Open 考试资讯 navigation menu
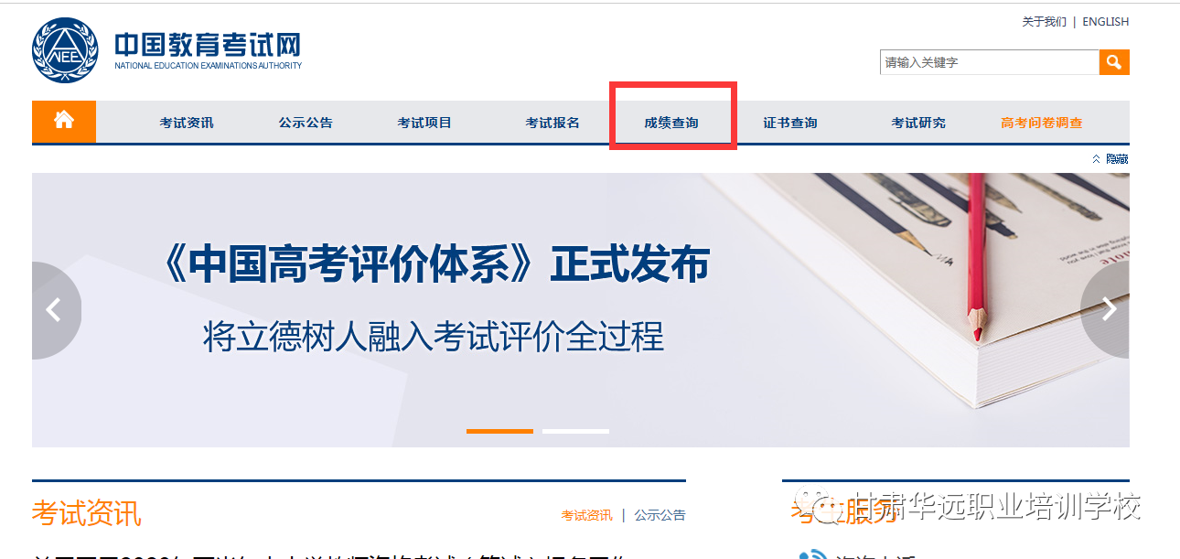The width and height of the screenshot is (1180, 559). (187, 123)
